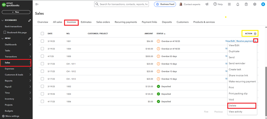Click overdue warning icon for invoice 1001
The height and width of the screenshot is (119, 267).
click(x=158, y=41)
